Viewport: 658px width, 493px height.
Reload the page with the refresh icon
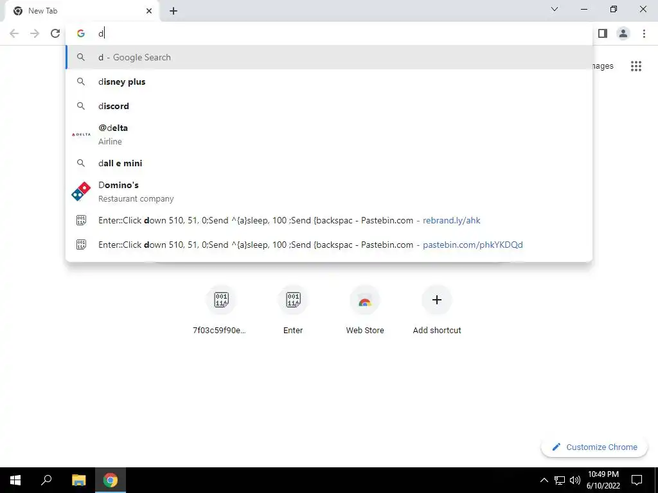coord(55,33)
